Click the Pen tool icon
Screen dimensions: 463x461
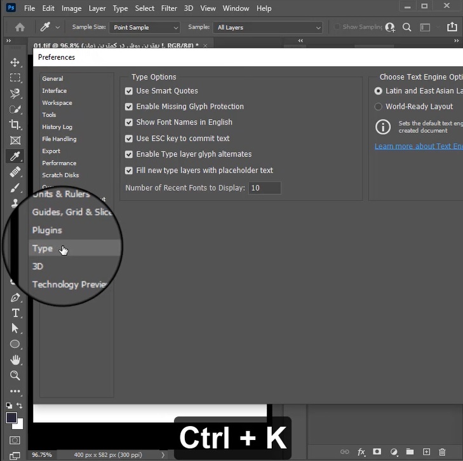coord(15,298)
